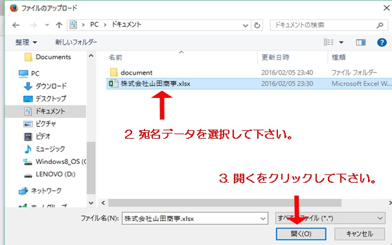Open ミュージック in the sidebar
The height and width of the screenshot is (245, 392).
[x=45, y=149]
